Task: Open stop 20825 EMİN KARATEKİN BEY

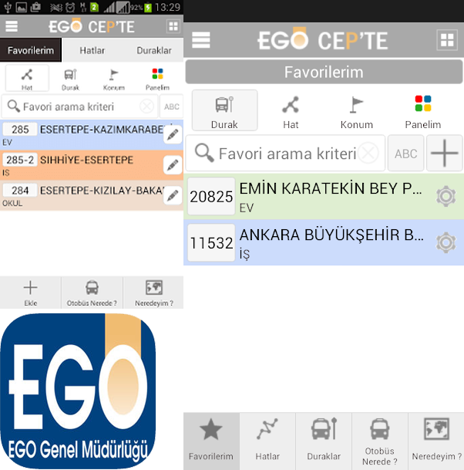Action: pos(324,197)
